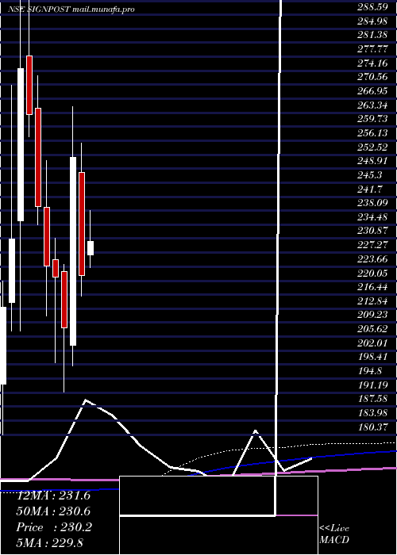397x555 pixels.
Task: Select the 234.48 price axis label
Action: pos(372,217)
